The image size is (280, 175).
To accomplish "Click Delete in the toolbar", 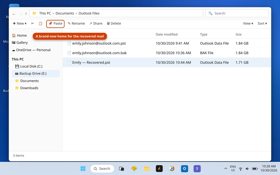I will pos(114,24).
